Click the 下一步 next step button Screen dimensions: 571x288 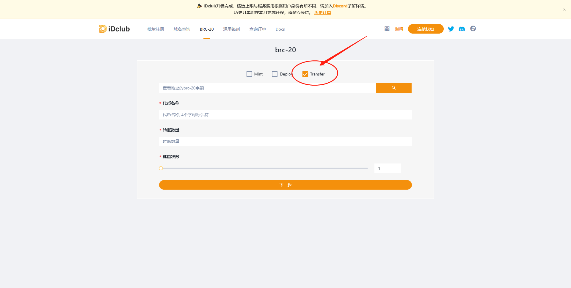(x=285, y=185)
